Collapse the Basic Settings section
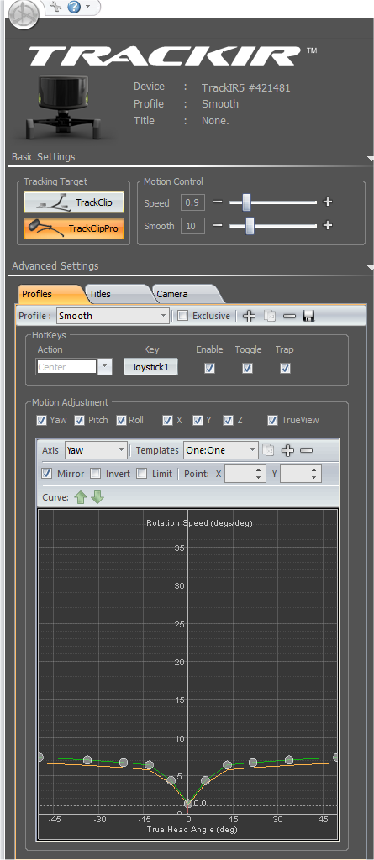 (370, 159)
